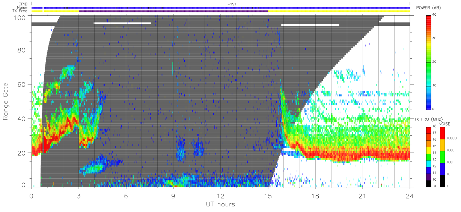461x212 pixels.
Task: Click the white bar between UT hours 4 and 7.5
Action: coord(122,23)
